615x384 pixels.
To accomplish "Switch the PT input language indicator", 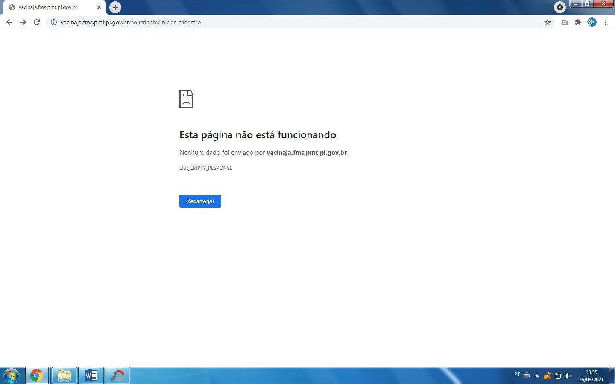I will tap(517, 375).
